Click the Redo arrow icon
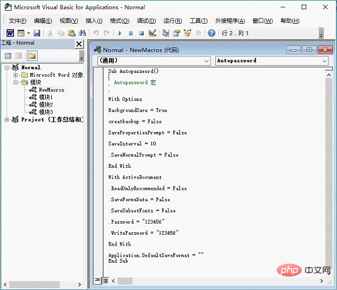This screenshot has width=337, height=290. pyautogui.click(x=106, y=33)
